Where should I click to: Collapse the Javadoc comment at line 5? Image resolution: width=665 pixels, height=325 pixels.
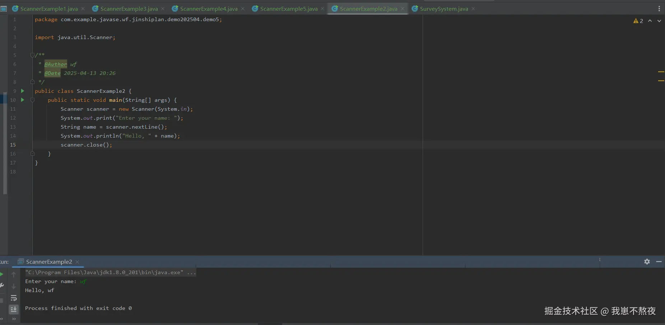click(x=32, y=55)
